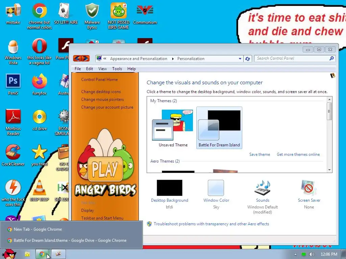
Task: Click Appearance and Personalization breadcrumb
Action: [x=139, y=59]
